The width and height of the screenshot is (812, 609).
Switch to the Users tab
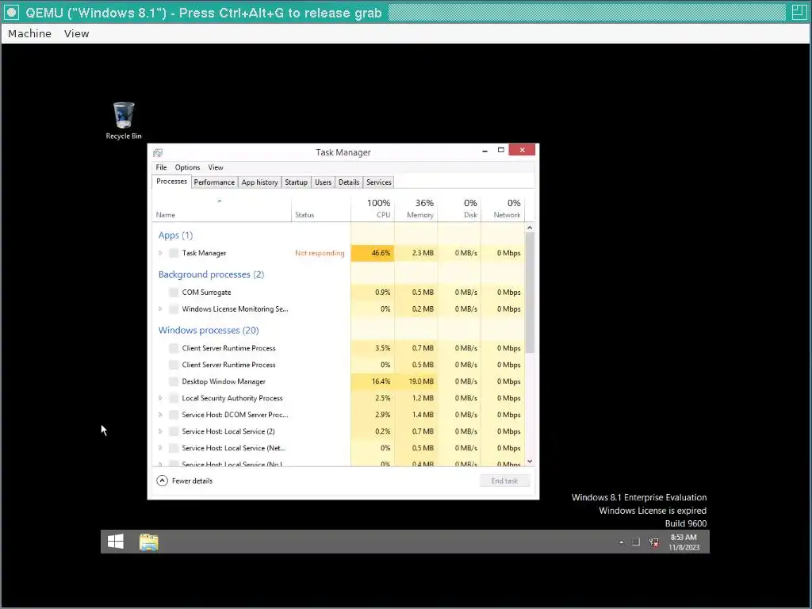(324, 182)
